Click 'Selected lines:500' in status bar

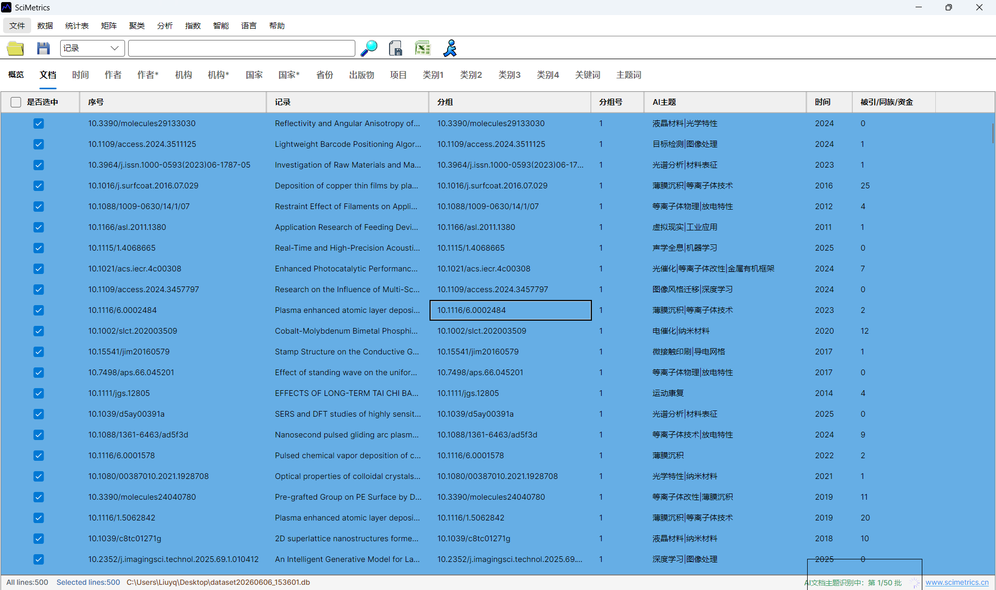pyautogui.click(x=88, y=582)
